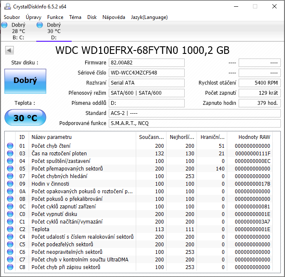
Task: Click status icon for Počet chyb čtení
Action: [x=10, y=146]
